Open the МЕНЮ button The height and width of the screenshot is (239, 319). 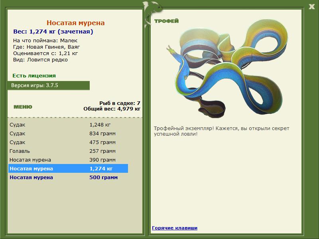pyautogui.click(x=23, y=107)
